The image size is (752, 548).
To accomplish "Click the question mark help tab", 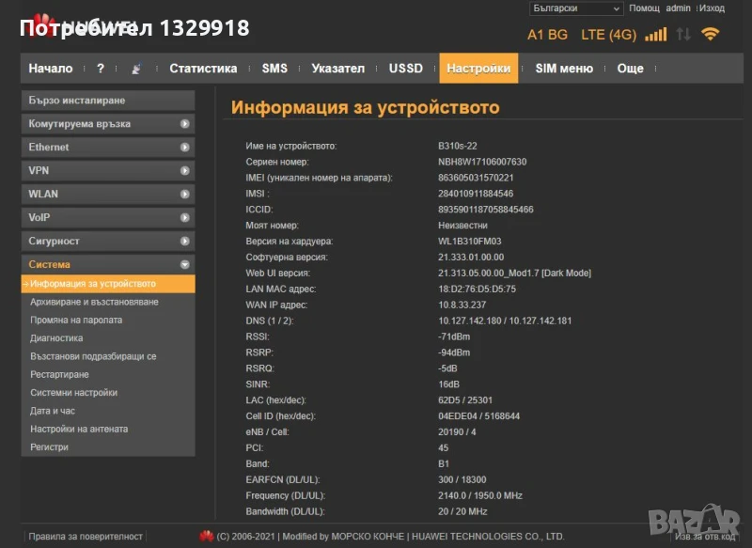I will pyautogui.click(x=101, y=69).
